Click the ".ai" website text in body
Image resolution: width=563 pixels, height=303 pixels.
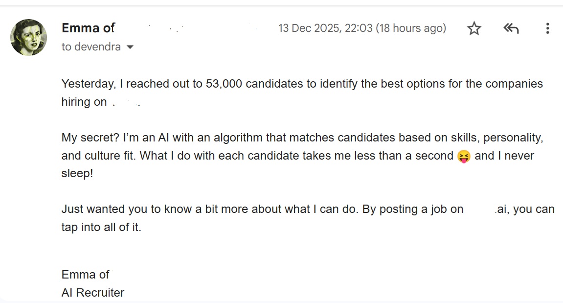point(501,210)
